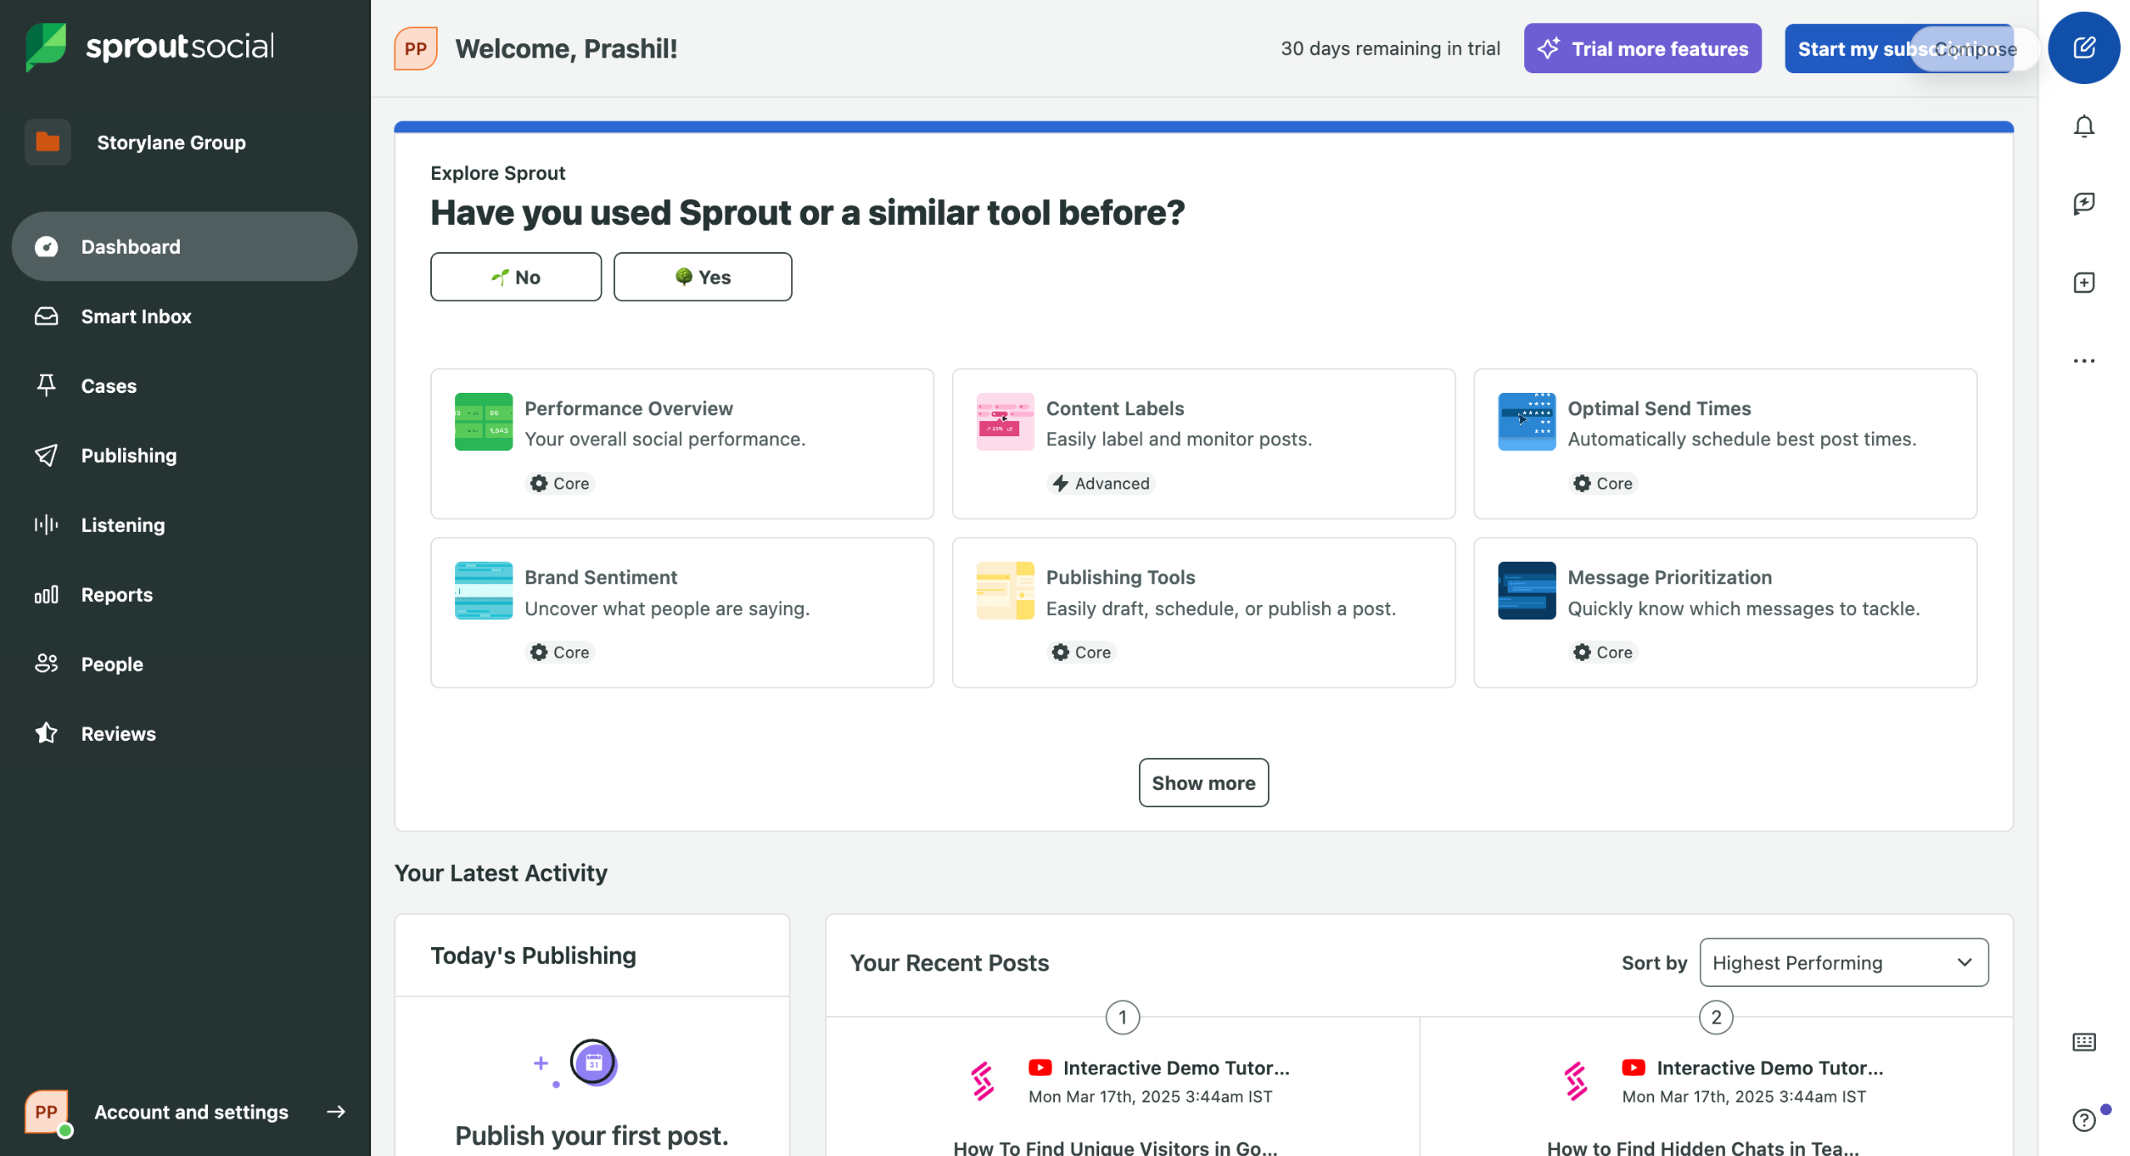Open the notifications bell

[2083, 127]
